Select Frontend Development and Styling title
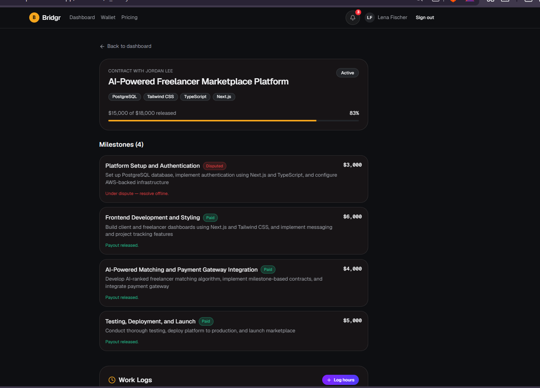Viewport: 540px width, 388px height. [x=153, y=218]
